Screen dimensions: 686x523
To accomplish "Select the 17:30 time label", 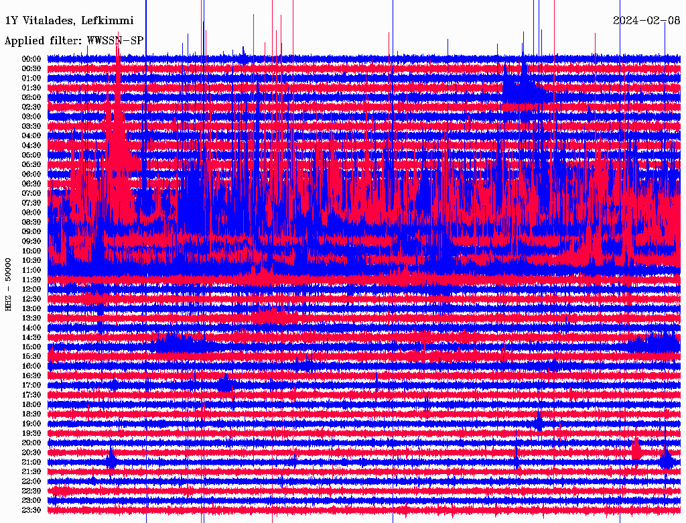I will click(x=31, y=395).
